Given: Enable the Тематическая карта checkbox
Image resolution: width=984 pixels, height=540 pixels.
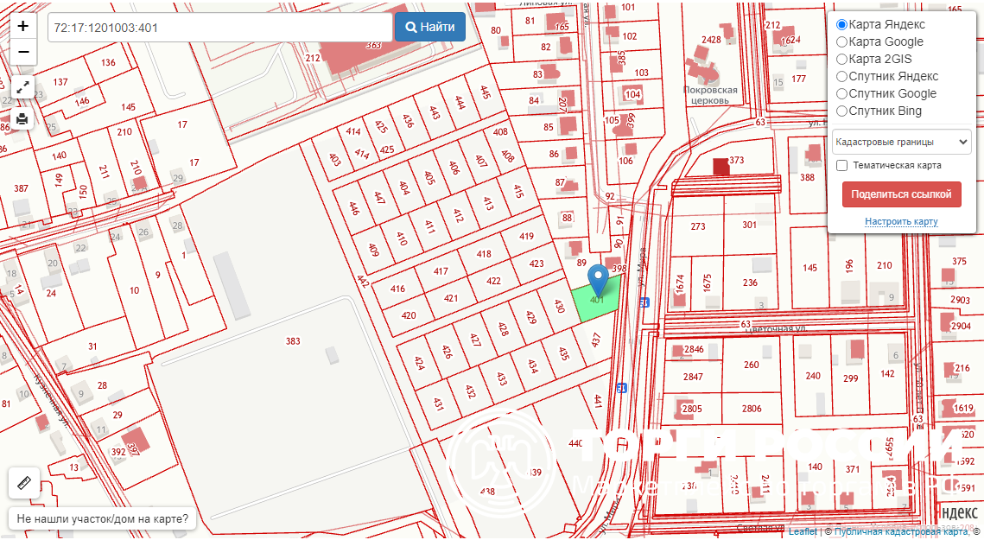Looking at the screenshot, I should click(841, 165).
